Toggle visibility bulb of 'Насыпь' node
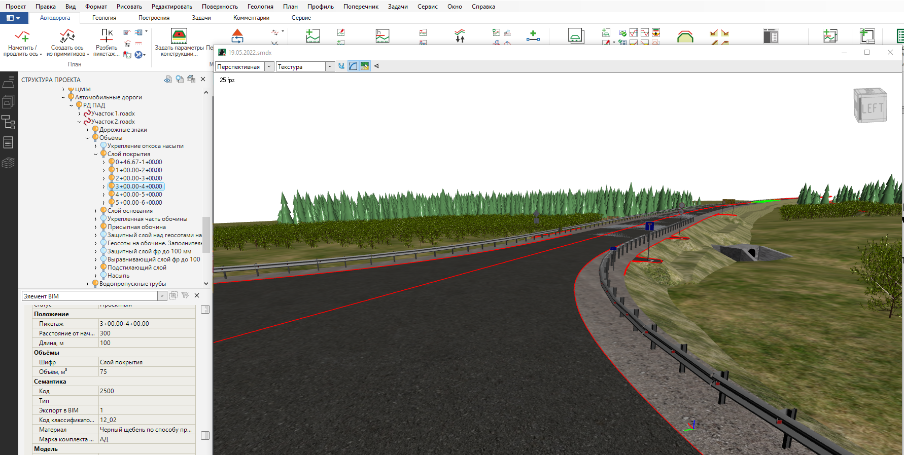 click(x=103, y=276)
